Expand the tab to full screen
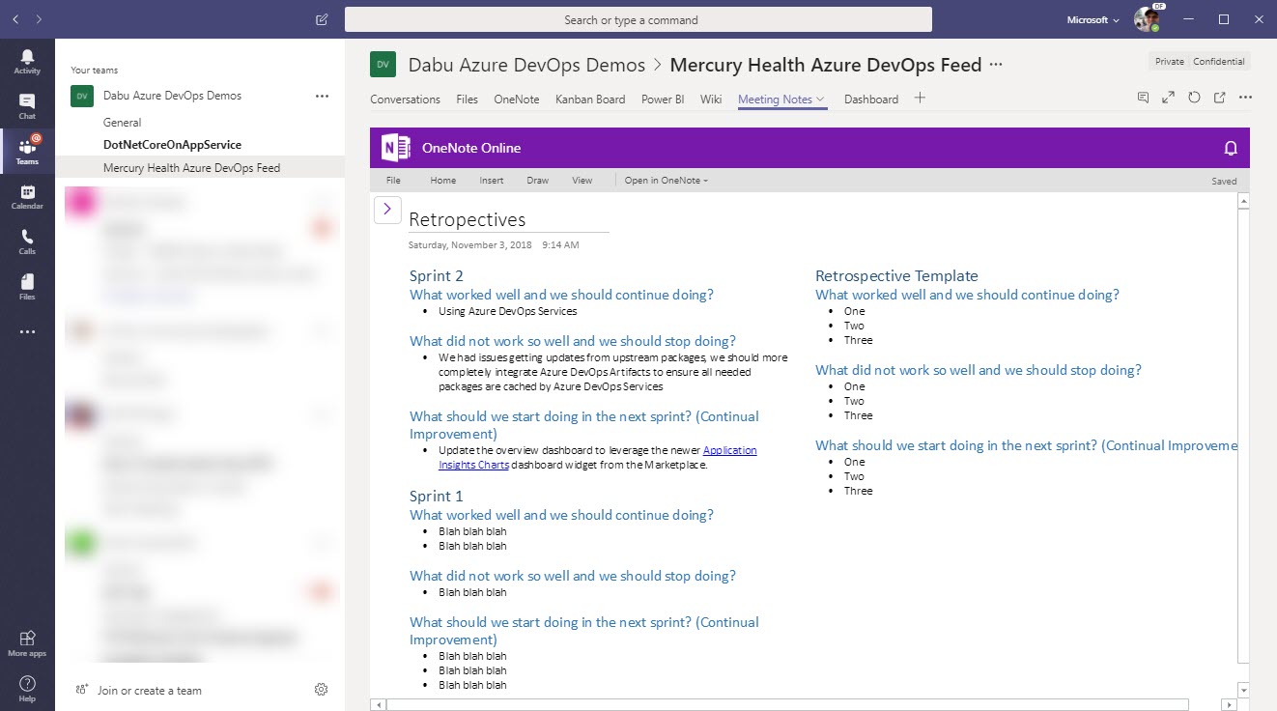Viewport: 1277px width, 711px height. (1169, 98)
